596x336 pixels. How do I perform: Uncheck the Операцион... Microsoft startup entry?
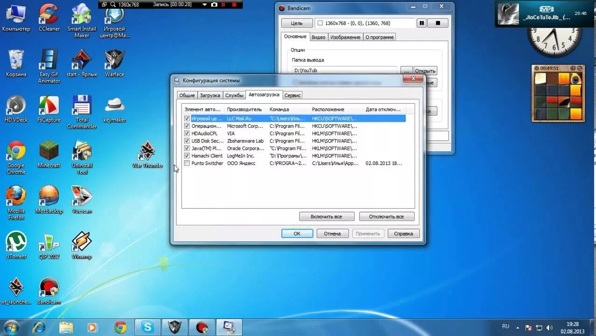click(x=187, y=126)
